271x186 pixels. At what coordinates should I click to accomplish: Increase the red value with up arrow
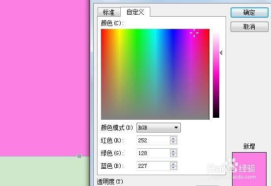point(173,138)
